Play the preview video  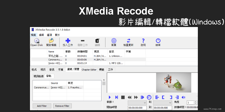click(x=110, y=97)
